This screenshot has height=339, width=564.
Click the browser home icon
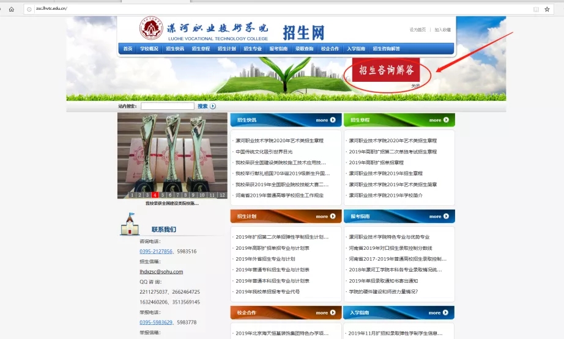coord(11,9)
